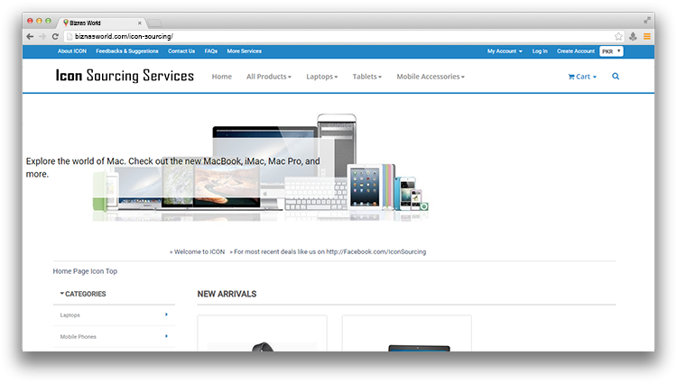Open Feedbacks & Suggestions link
The width and height of the screenshot is (677, 383).
point(127,51)
